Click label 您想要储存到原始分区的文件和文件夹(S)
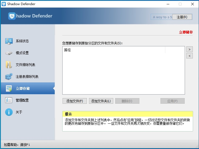 (x=92, y=43)
